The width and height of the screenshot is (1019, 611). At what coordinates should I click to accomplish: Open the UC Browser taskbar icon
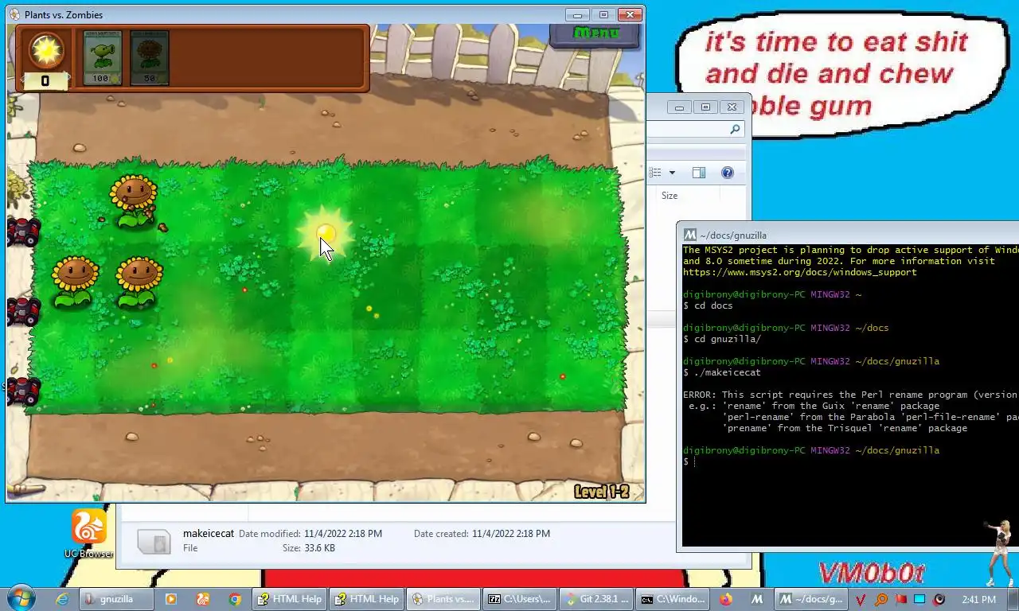[x=203, y=599]
